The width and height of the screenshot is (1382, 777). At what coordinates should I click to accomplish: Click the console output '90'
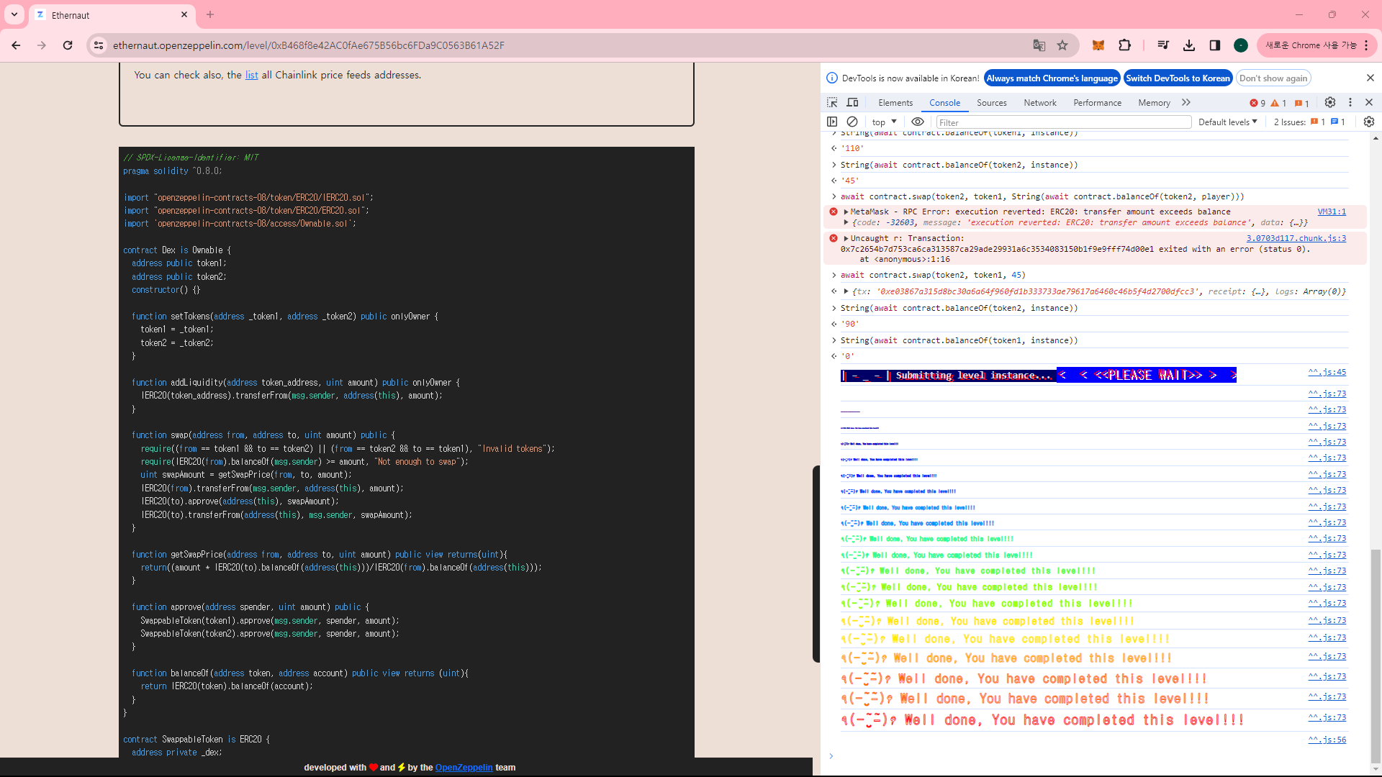[x=849, y=324]
